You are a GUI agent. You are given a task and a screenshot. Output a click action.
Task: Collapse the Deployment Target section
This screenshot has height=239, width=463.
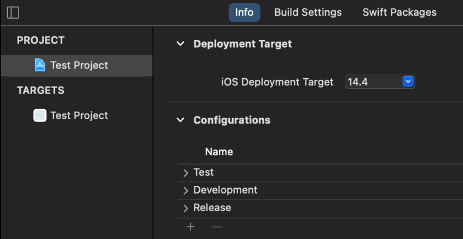pos(180,44)
